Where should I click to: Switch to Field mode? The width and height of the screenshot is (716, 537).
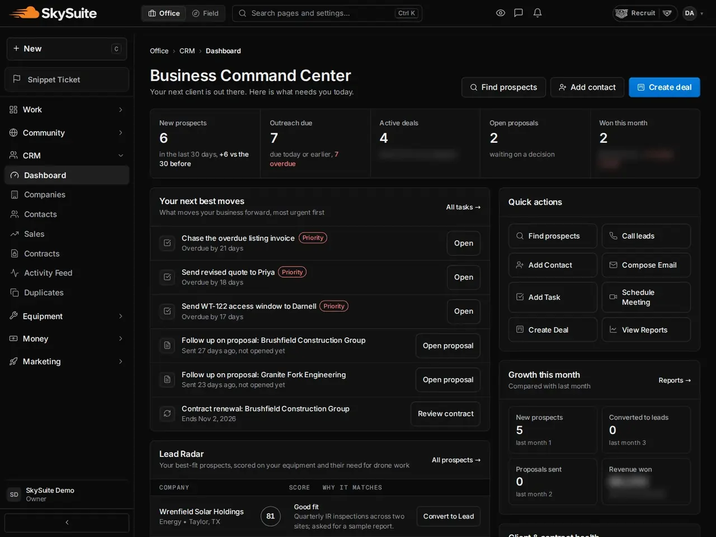[205, 13]
